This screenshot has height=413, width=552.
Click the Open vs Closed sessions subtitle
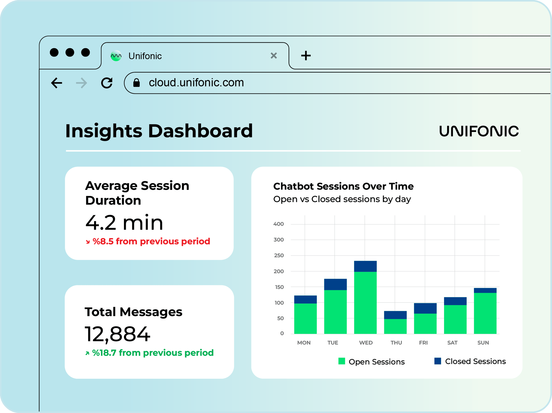pyautogui.click(x=342, y=199)
